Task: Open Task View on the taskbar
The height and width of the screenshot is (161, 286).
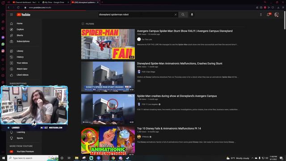Action: click(x=69, y=158)
